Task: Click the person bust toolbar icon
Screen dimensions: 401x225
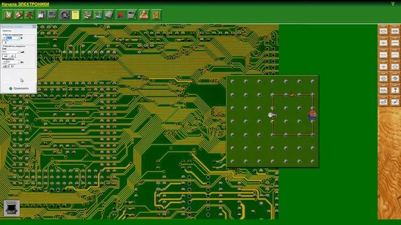Action: click(144, 15)
